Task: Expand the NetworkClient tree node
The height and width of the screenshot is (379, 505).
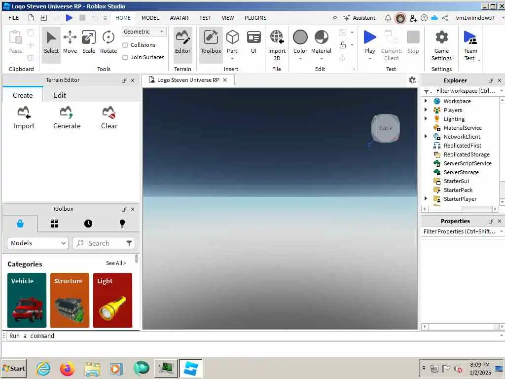Action: (426, 136)
